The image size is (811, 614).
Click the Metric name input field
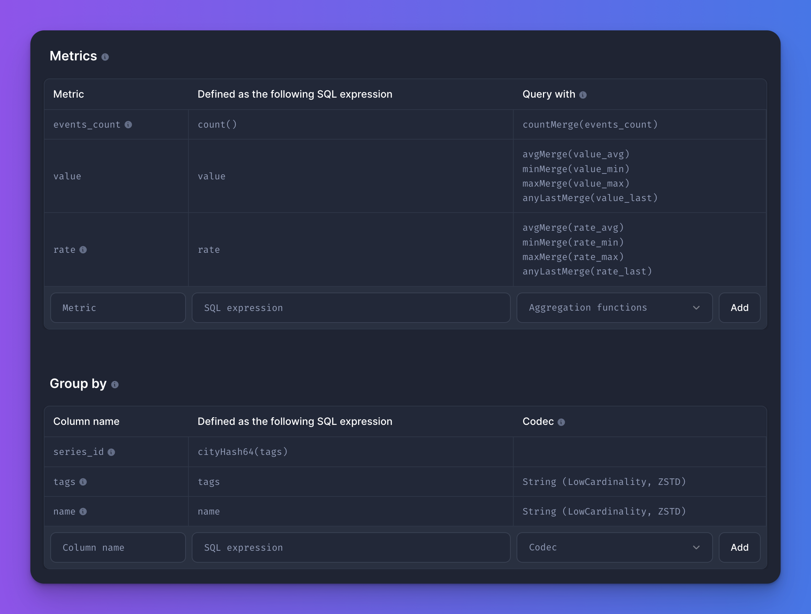[x=118, y=308]
